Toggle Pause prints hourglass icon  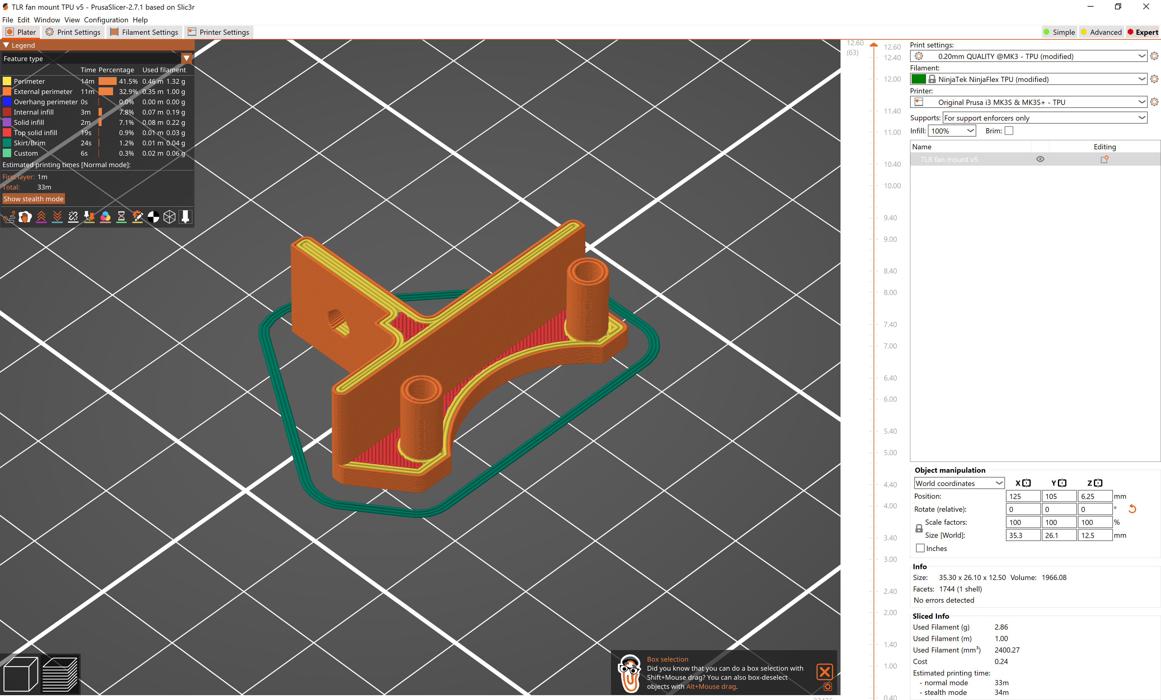(121, 217)
